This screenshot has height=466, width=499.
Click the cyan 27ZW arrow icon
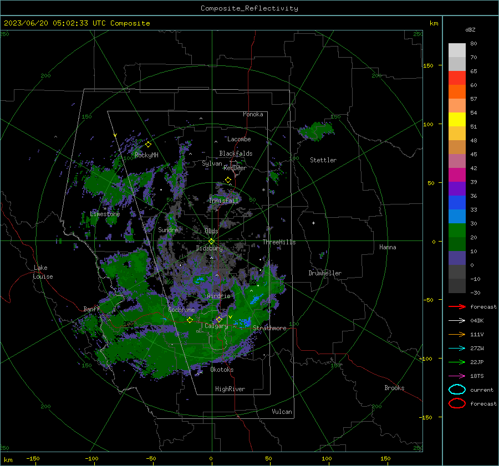(457, 349)
